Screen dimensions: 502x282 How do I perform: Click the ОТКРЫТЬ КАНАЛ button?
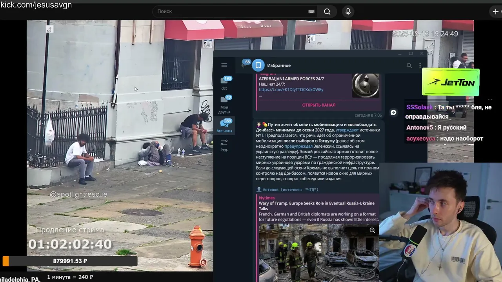[x=318, y=105]
